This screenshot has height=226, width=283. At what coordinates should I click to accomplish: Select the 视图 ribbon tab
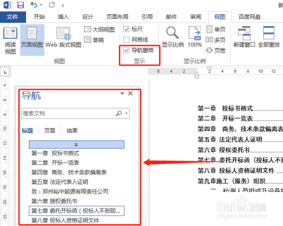point(220,17)
